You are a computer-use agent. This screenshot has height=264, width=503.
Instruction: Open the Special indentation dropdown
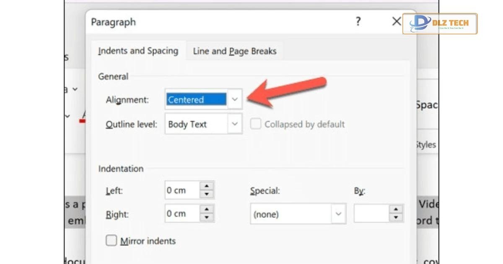[338, 214]
